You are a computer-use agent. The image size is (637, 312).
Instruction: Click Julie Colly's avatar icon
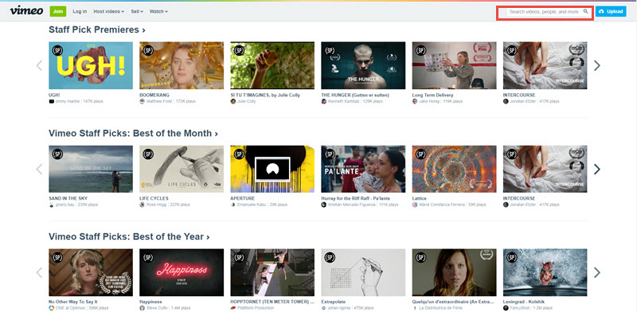pos(233,101)
